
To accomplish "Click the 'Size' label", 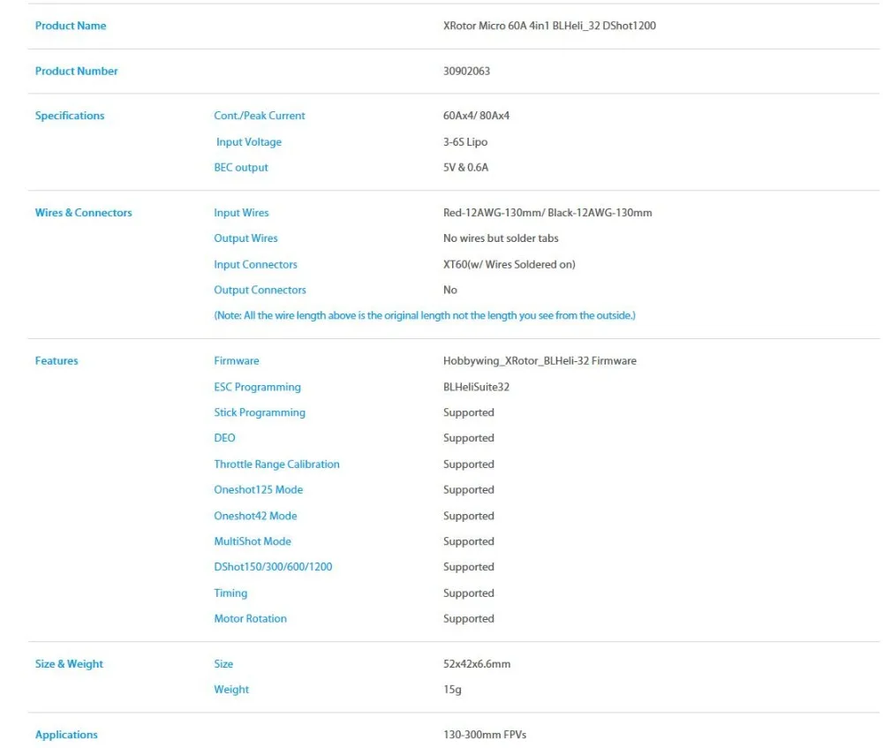I will 223,663.
